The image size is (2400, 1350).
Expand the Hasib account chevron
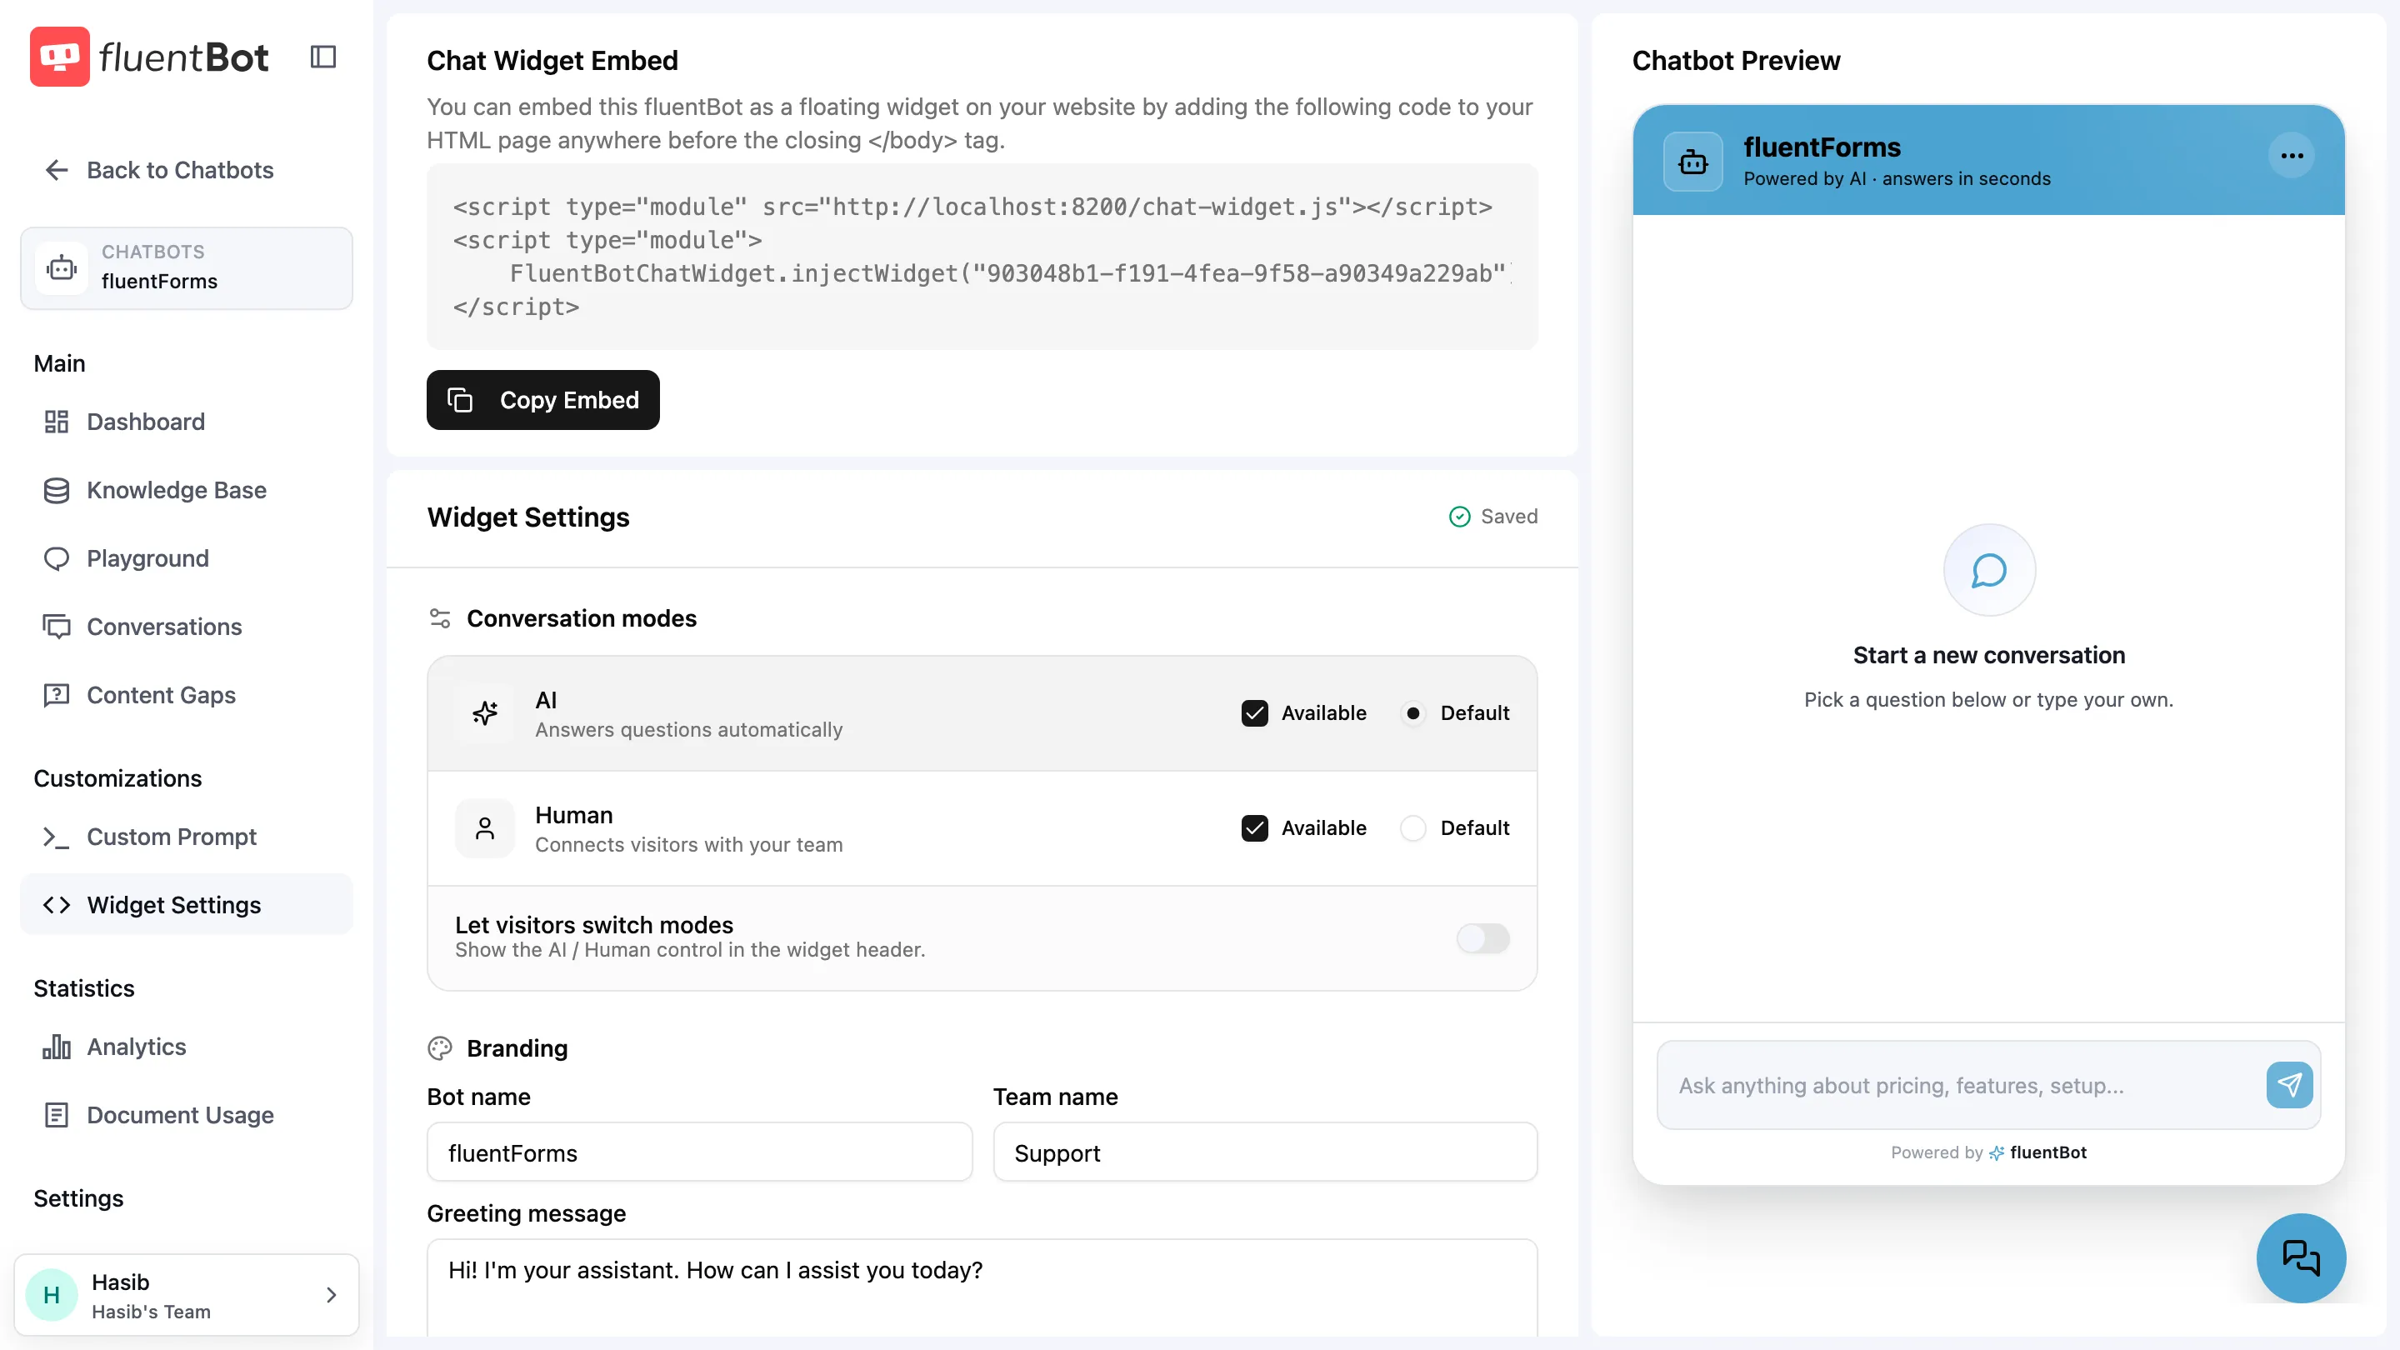tap(331, 1295)
